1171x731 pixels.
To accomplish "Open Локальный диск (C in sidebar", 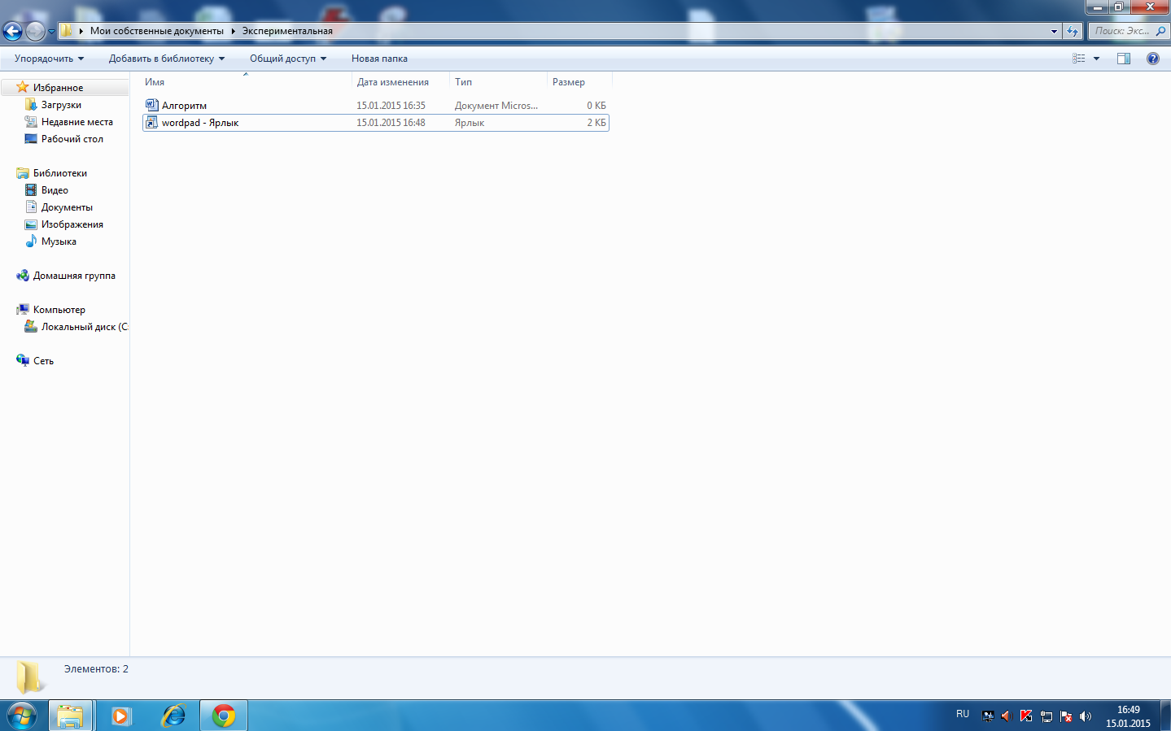I will (x=85, y=327).
